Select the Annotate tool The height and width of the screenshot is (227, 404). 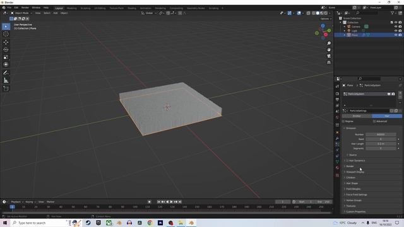pyautogui.click(x=6, y=73)
